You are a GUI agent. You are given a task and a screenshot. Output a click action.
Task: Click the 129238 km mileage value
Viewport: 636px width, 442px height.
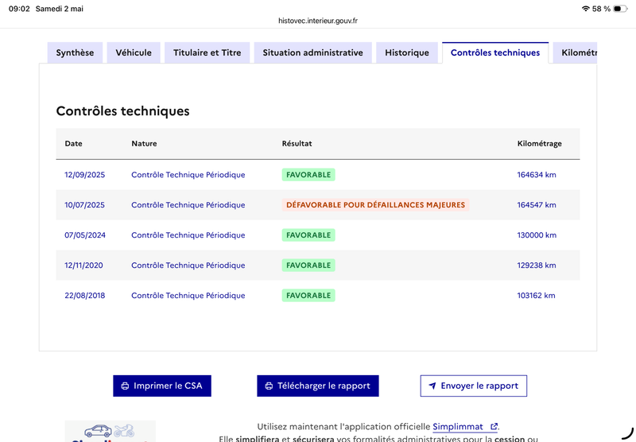click(537, 266)
